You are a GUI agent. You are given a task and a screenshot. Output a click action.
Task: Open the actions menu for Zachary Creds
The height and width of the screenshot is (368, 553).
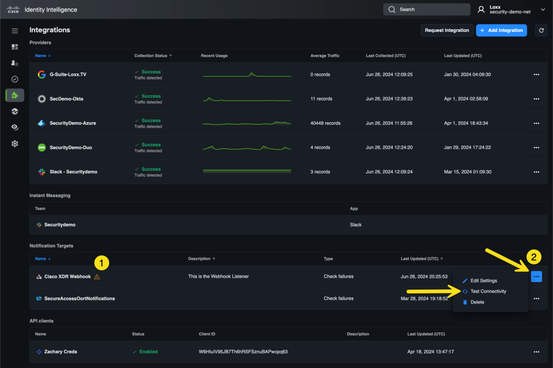tap(536, 351)
